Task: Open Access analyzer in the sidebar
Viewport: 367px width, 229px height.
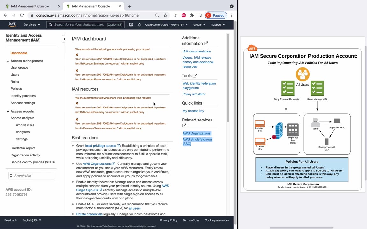Action: (22, 118)
